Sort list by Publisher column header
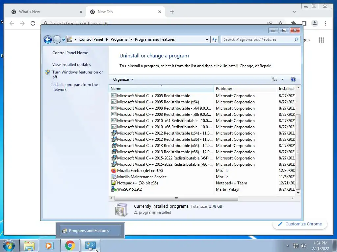Screen dimensions: 337x252 click(245, 89)
